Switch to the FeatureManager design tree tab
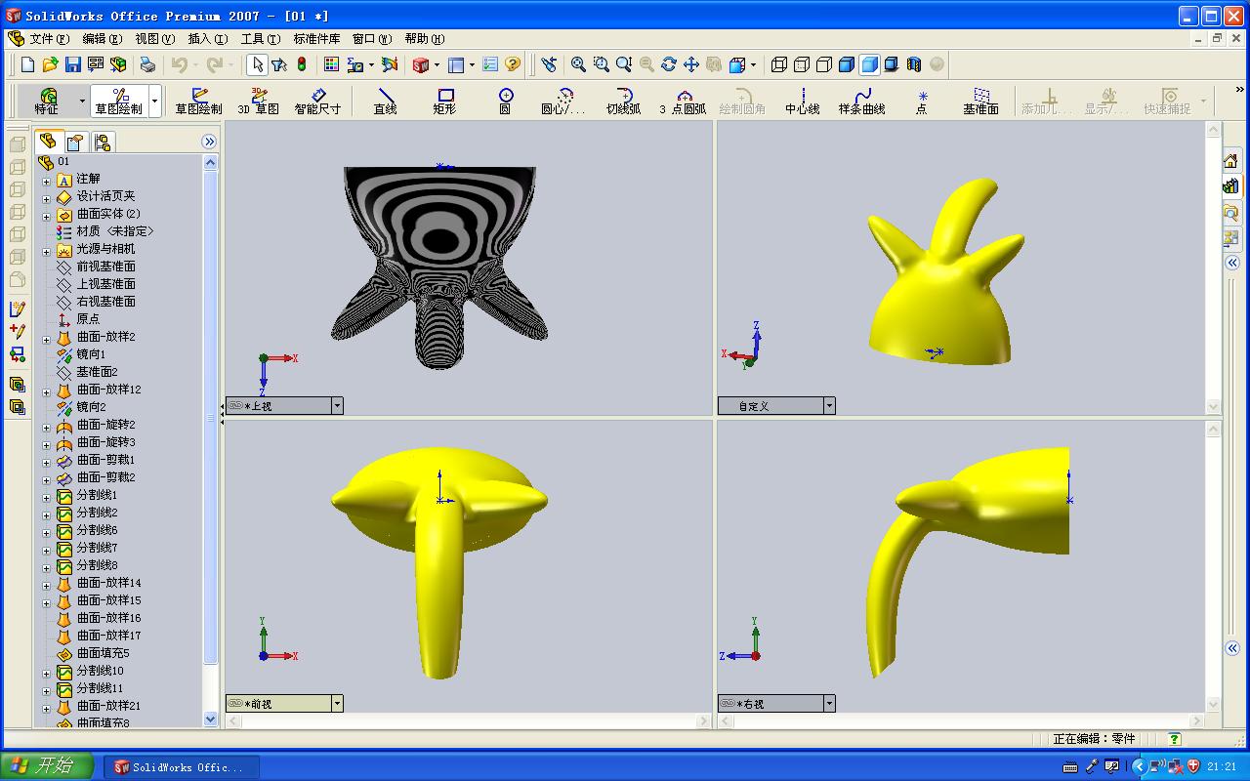Viewport: 1250px width, 781px height. [x=49, y=142]
